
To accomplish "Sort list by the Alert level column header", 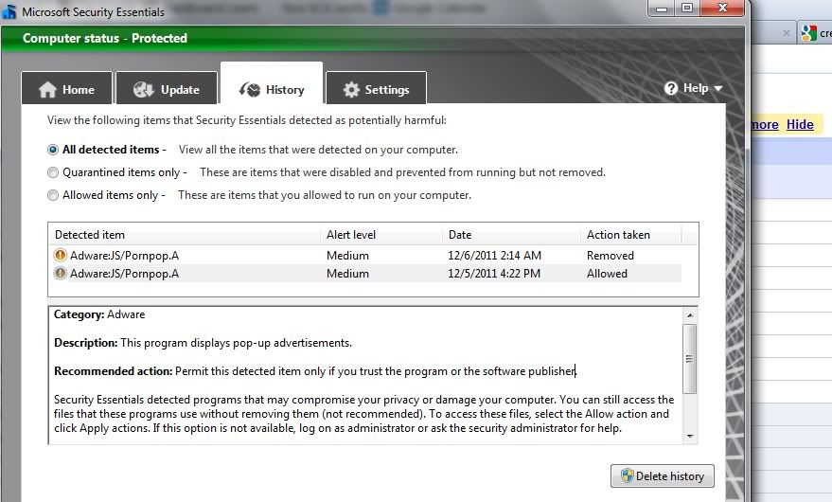I will tap(351, 235).
